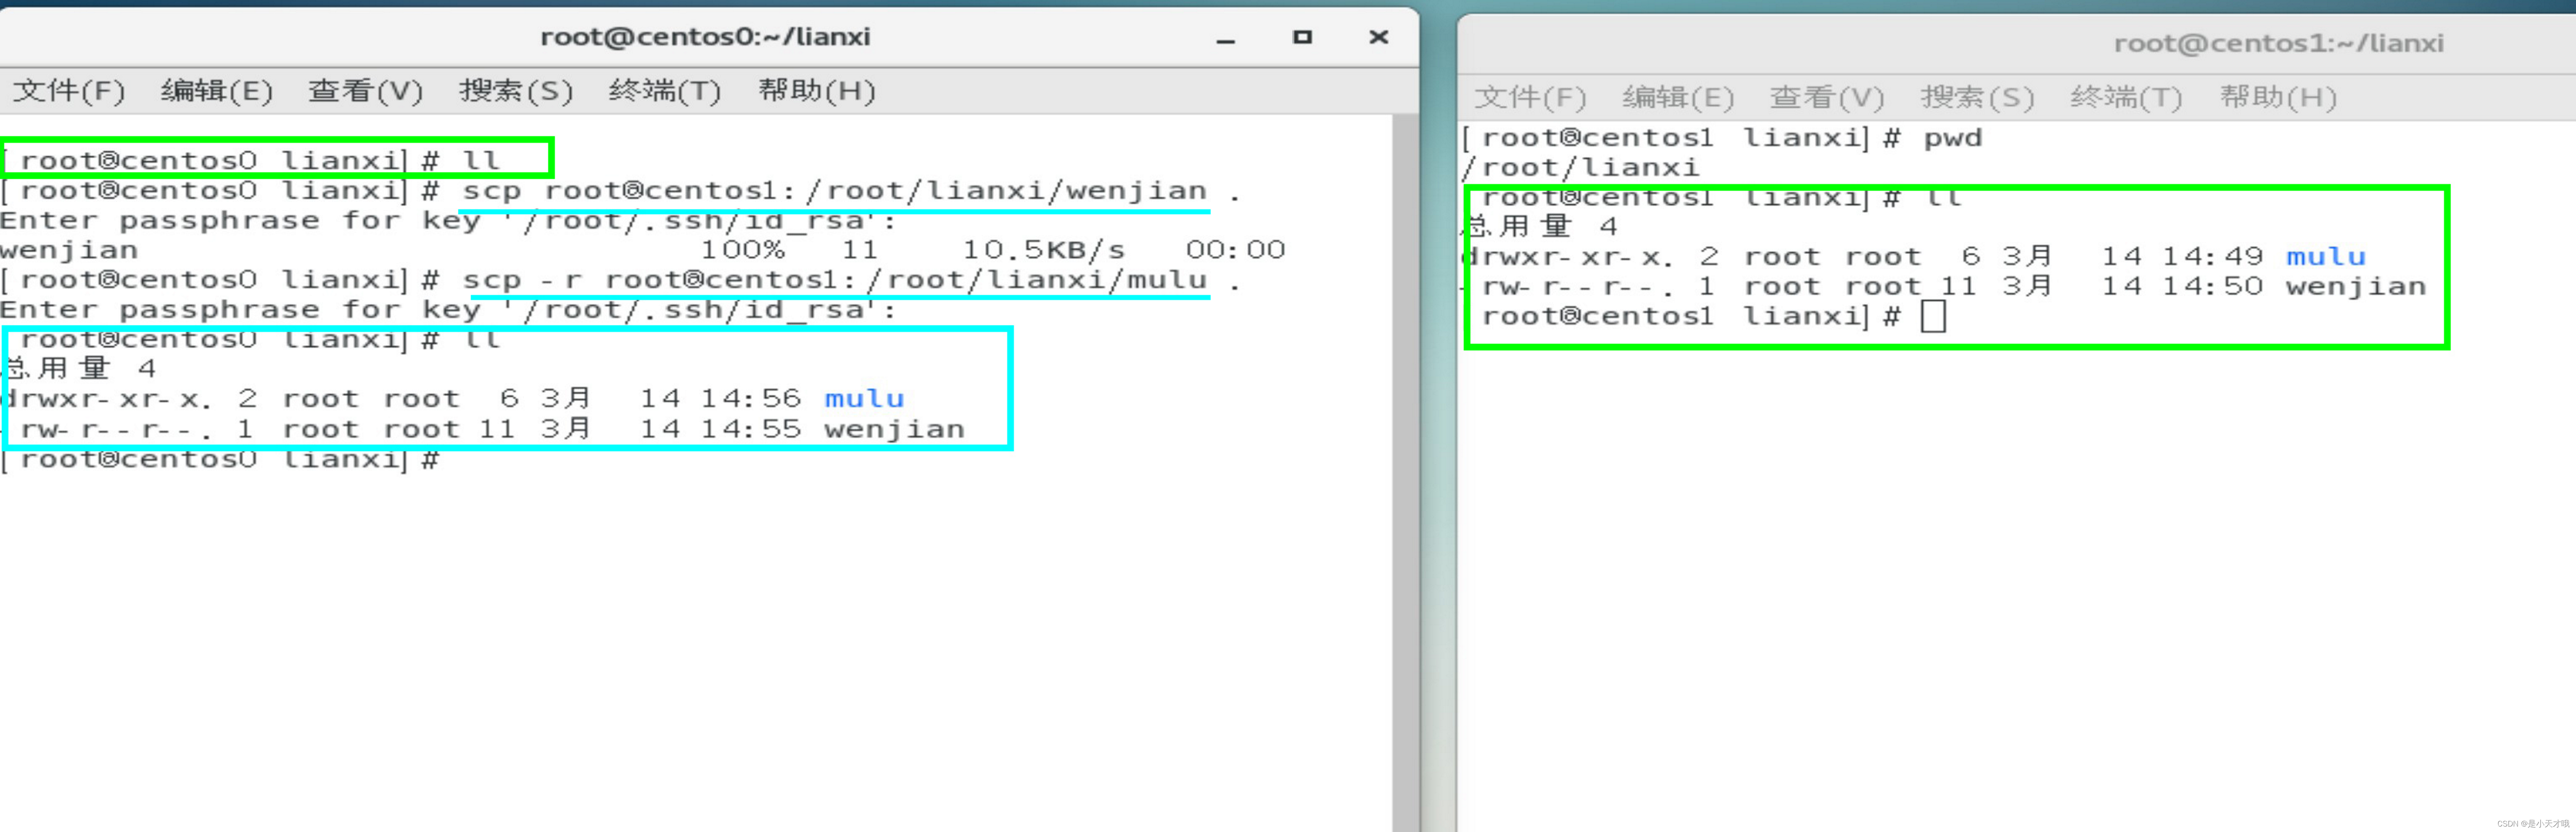This screenshot has height=832, width=2576.
Task: Minimize the centos0 terminal window
Action: tap(1226, 38)
